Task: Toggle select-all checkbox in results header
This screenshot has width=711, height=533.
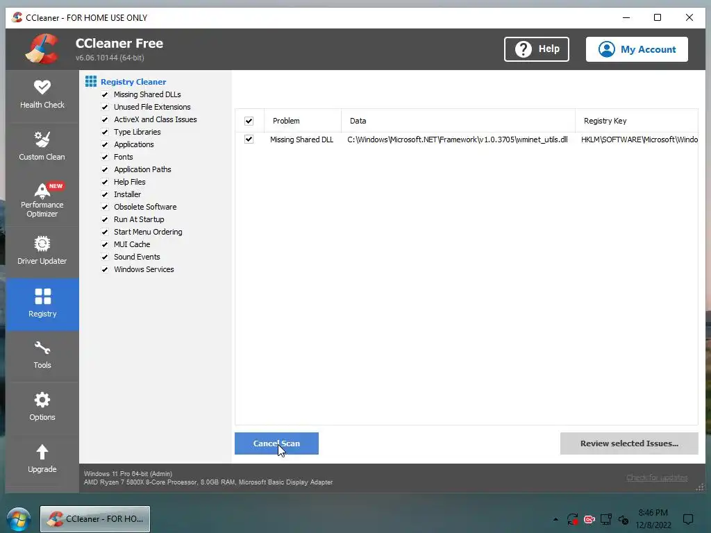Action: pyautogui.click(x=249, y=121)
